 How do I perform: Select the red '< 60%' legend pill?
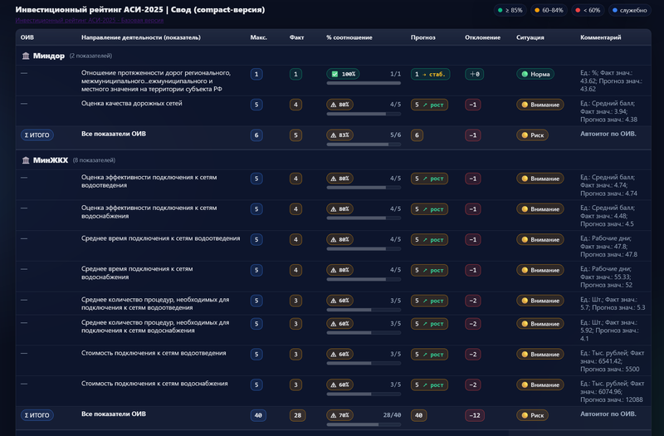(588, 10)
